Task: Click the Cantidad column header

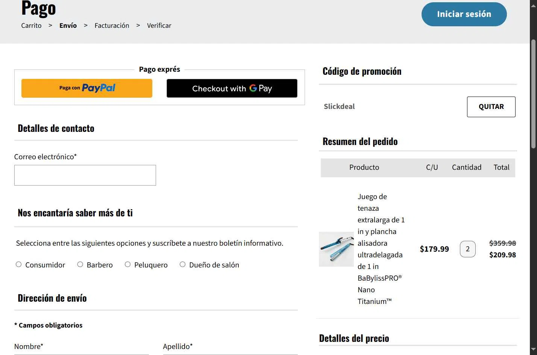Action: [x=467, y=168]
